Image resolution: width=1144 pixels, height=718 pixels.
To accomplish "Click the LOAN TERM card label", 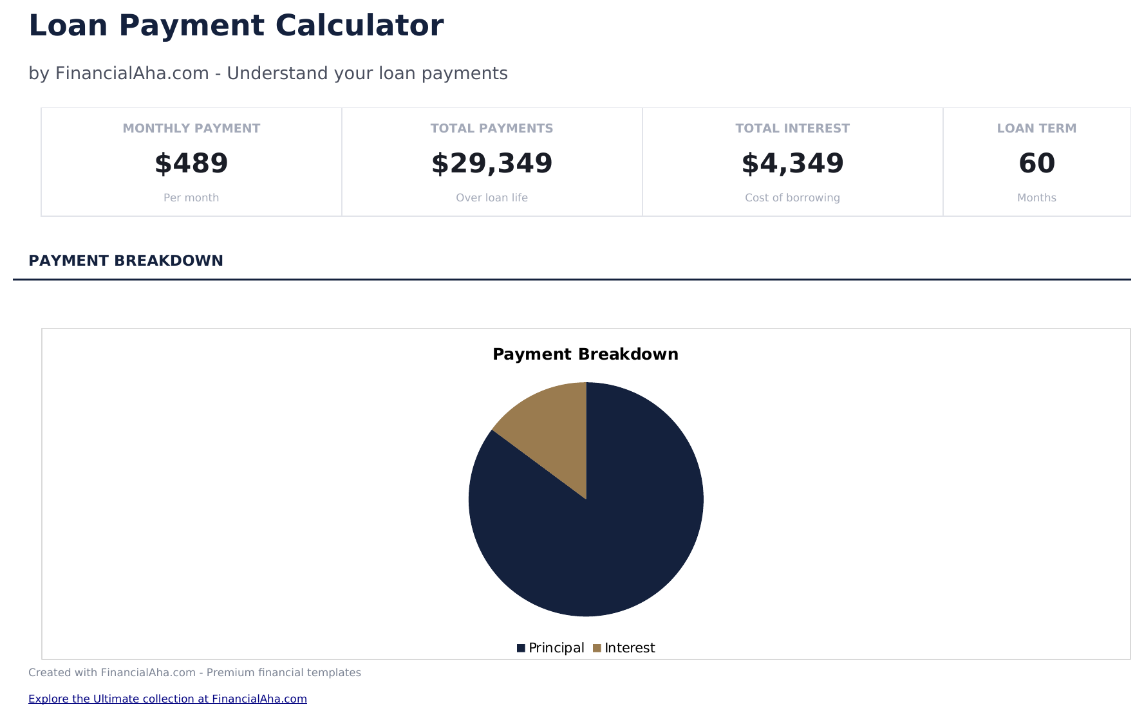I will click(1036, 129).
